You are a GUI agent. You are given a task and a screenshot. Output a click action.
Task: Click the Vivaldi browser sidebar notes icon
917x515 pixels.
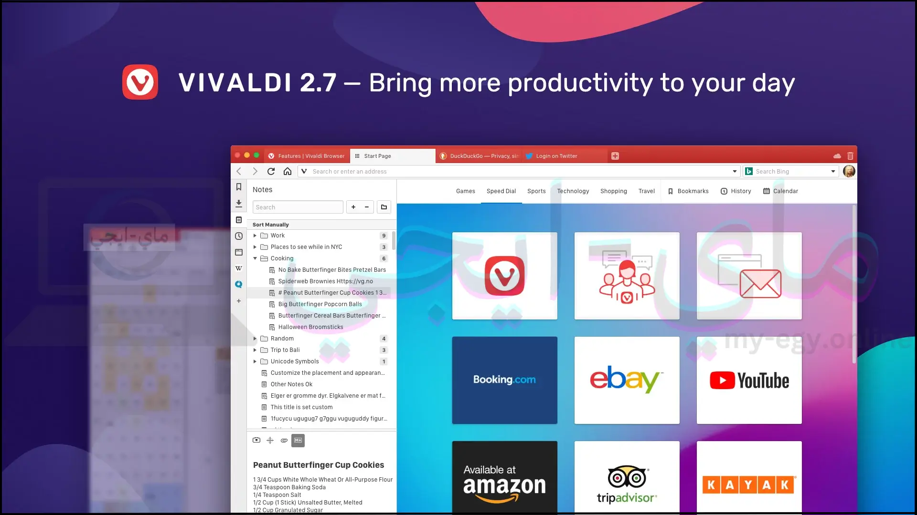point(239,219)
